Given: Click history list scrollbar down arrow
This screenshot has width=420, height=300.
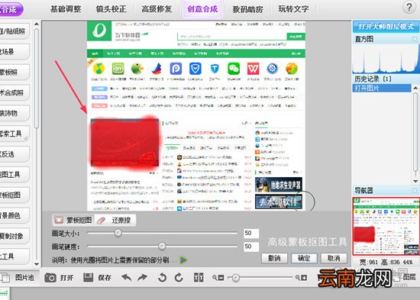Looking at the screenshot, I should (415, 182).
